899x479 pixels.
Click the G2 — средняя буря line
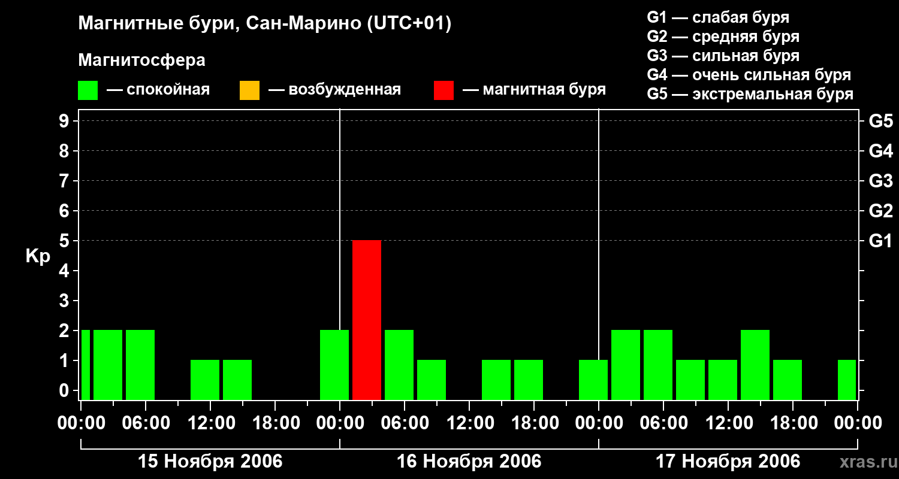(723, 37)
